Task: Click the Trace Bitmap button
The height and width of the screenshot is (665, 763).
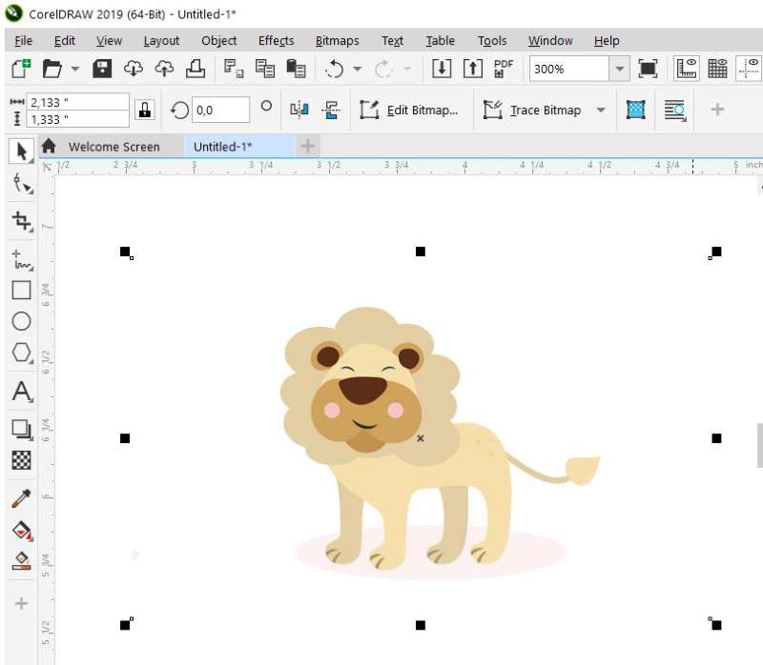Action: tap(532, 111)
